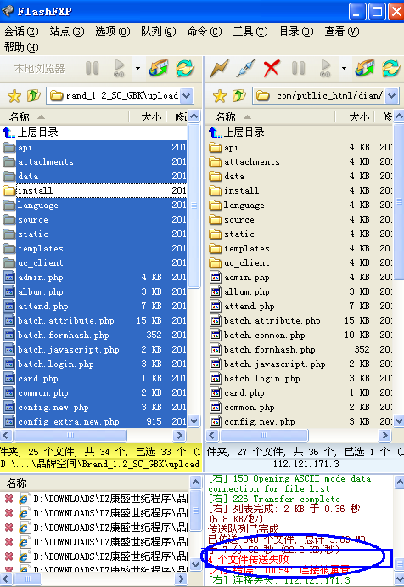Screen dimensions: 404x587
Task: Click the queue panel 名称 column header
Action: pyautogui.click(x=95, y=483)
